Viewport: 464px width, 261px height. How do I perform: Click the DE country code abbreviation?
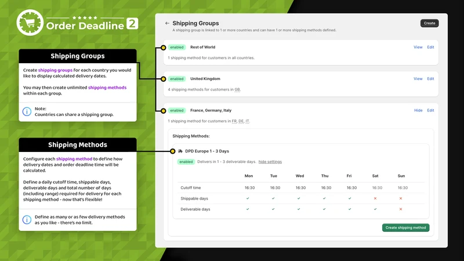[x=241, y=121]
